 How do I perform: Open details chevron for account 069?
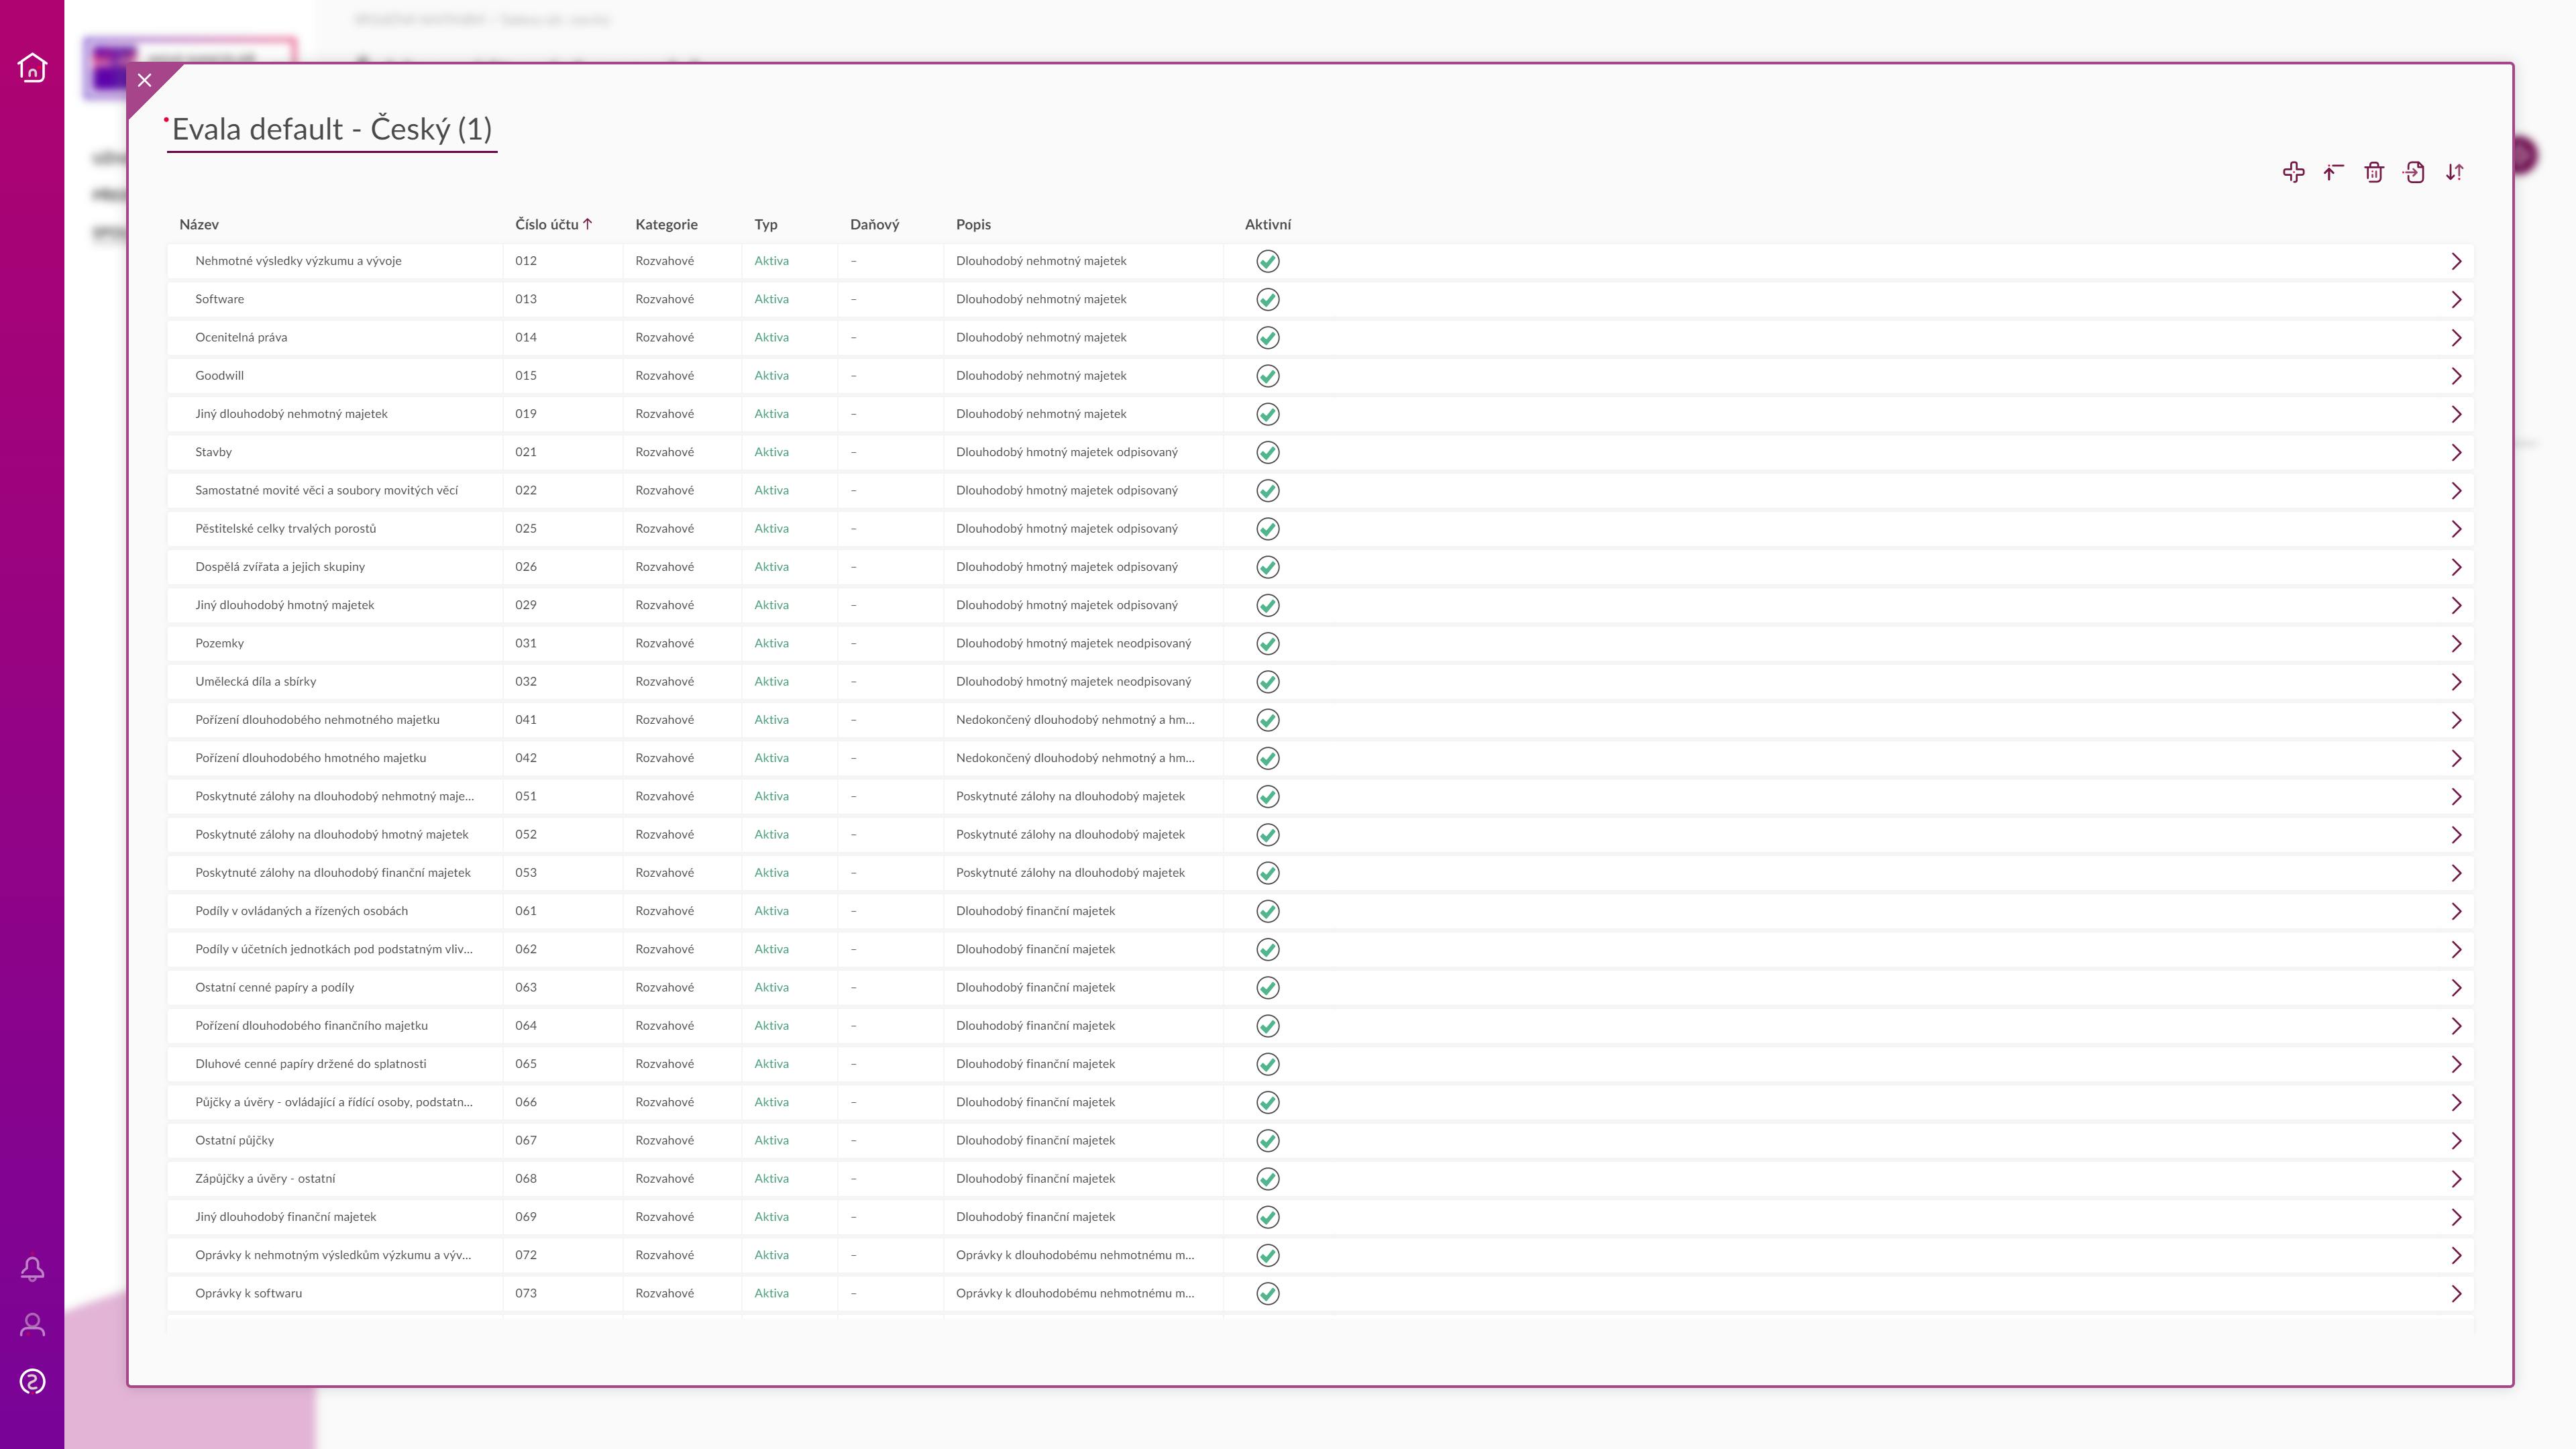click(x=2456, y=1217)
